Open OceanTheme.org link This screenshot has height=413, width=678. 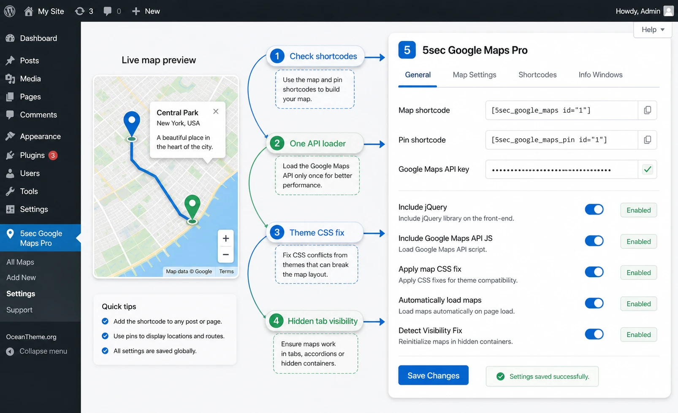[x=31, y=337]
